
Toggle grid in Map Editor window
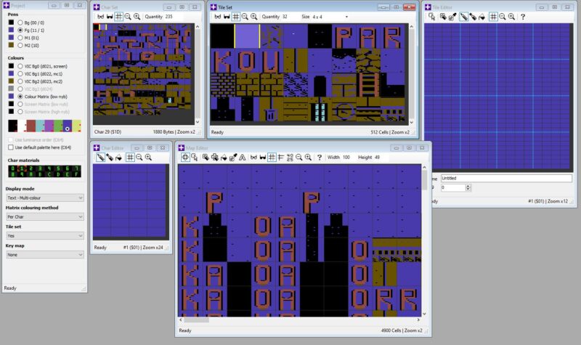[272, 158]
